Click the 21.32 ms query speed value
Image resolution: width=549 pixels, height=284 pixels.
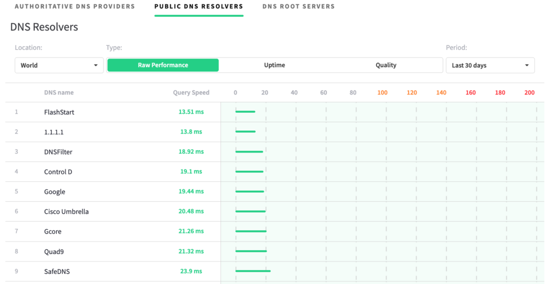(191, 251)
